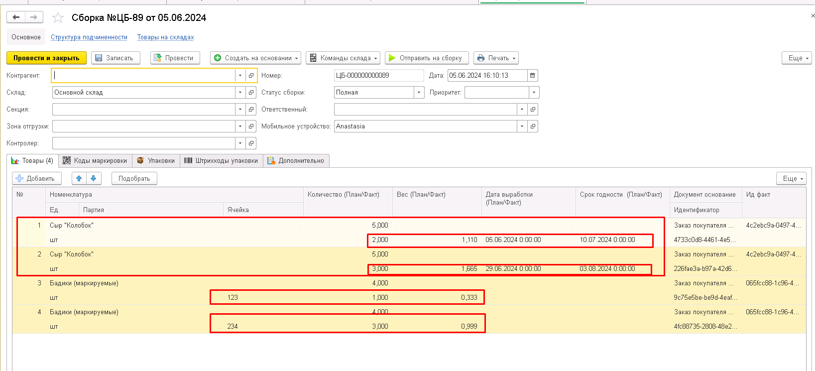The image size is (815, 371).
Task: Open the Мобильное устройство item form icon
Action: [x=533, y=126]
